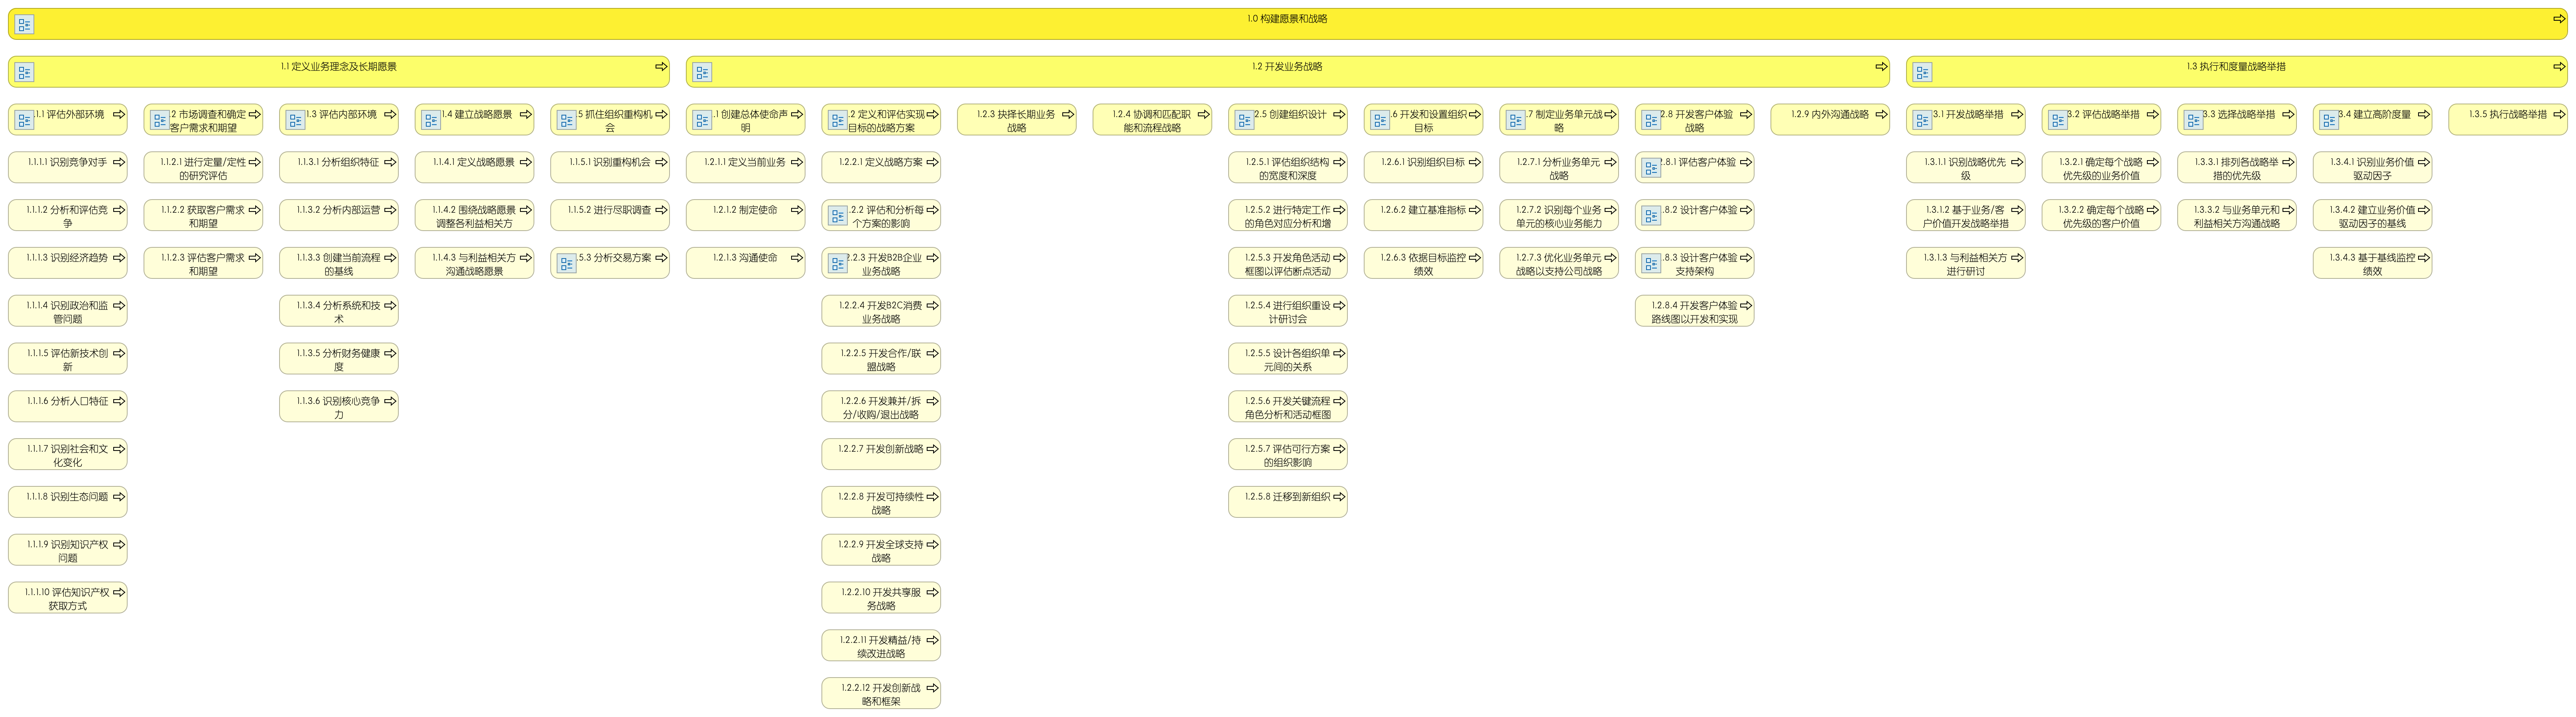Viewport: 2576px width, 717px height.
Task: Click the arrow on 1.1 定义业务理念及长期愿景 bar
Action: [661, 67]
